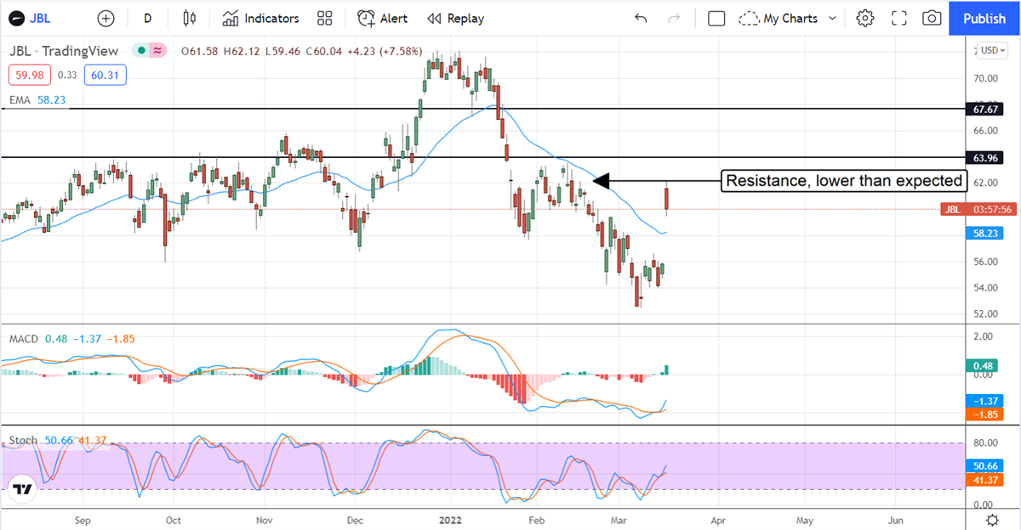Image resolution: width=1021 pixels, height=530 pixels.
Task: Publish the chart idea
Action: pos(984,18)
